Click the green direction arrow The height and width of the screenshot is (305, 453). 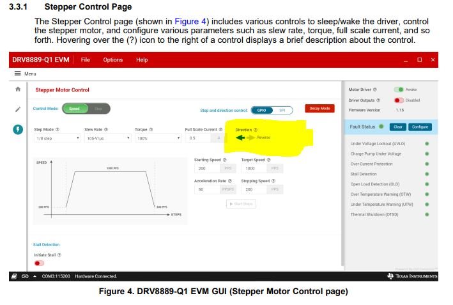click(240, 137)
